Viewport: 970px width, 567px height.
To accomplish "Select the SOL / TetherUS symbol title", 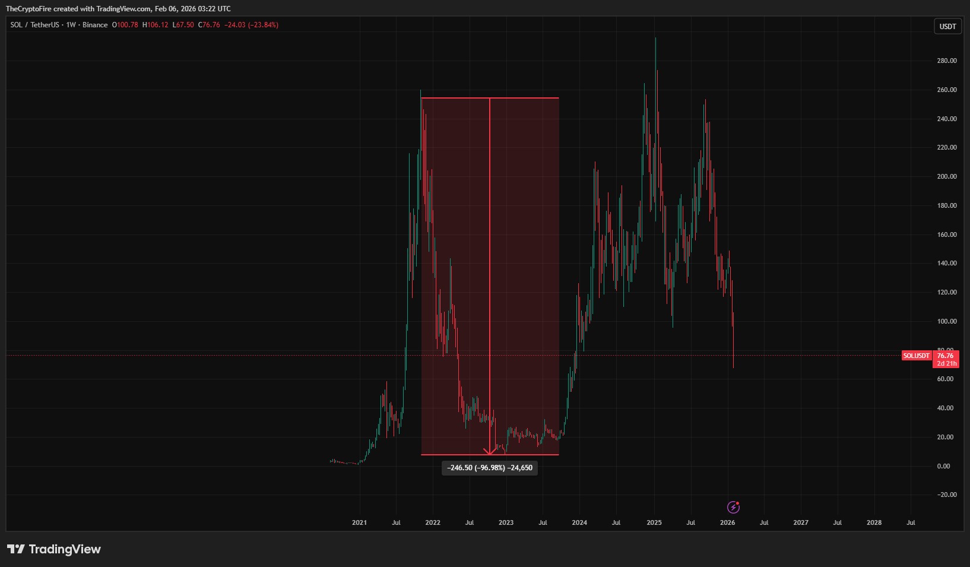I will tap(35, 25).
